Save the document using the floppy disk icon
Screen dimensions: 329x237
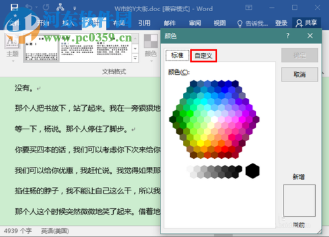[x=14, y=7]
